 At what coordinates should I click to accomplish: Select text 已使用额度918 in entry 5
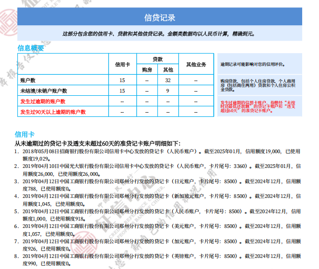(67, 219)
